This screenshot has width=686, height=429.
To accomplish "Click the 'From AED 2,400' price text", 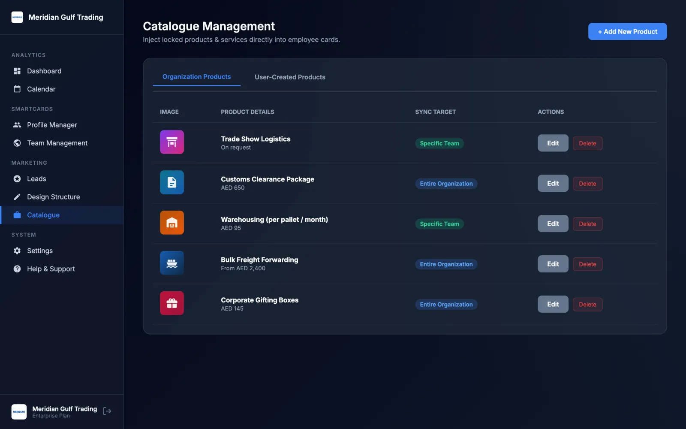I will [243, 269].
